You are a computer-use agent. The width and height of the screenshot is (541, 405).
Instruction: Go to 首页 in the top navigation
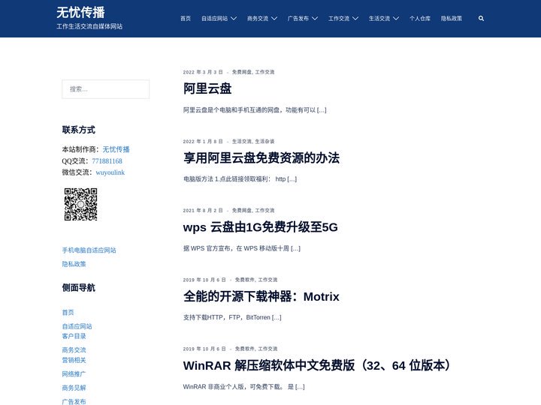186,19
